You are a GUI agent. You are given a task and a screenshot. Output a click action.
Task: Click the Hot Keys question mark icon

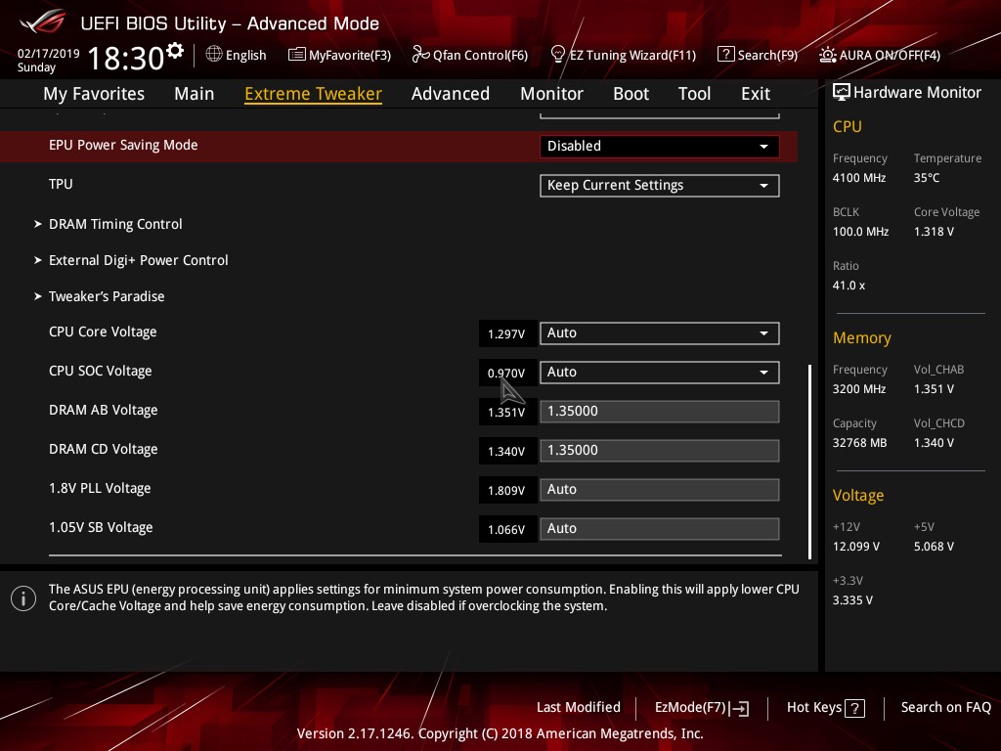coord(854,708)
